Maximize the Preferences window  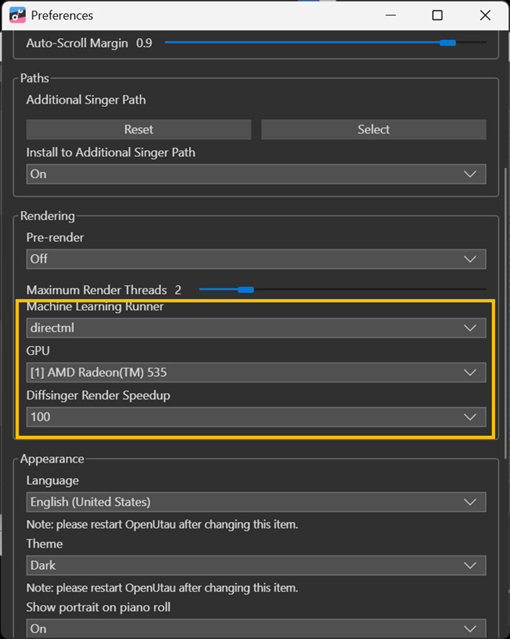pos(437,16)
